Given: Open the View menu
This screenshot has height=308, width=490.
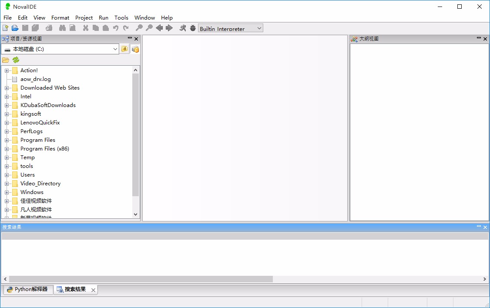Looking at the screenshot, I should [x=39, y=18].
